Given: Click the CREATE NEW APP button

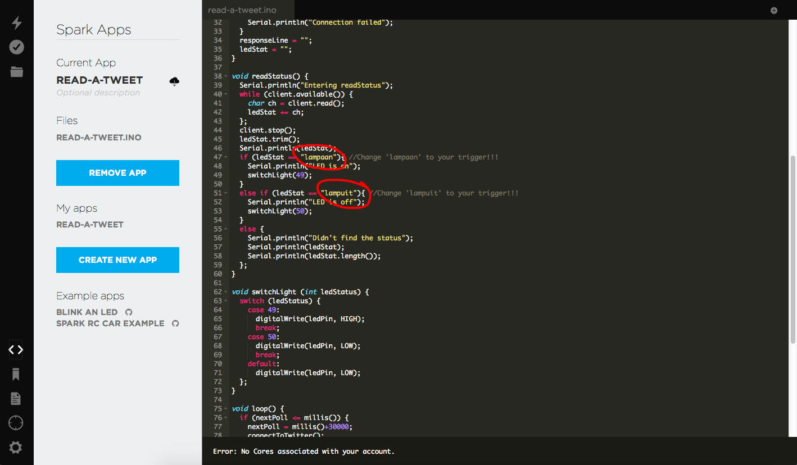Looking at the screenshot, I should 117,260.
